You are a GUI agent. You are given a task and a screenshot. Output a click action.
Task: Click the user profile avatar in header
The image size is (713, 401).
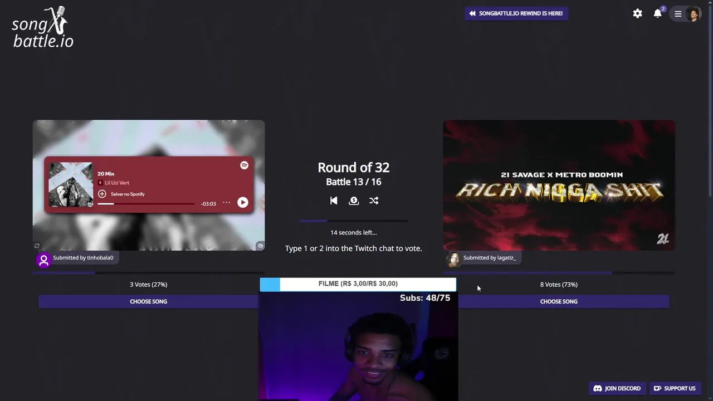[x=694, y=14]
